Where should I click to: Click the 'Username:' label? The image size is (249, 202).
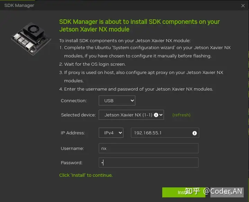[72, 148]
